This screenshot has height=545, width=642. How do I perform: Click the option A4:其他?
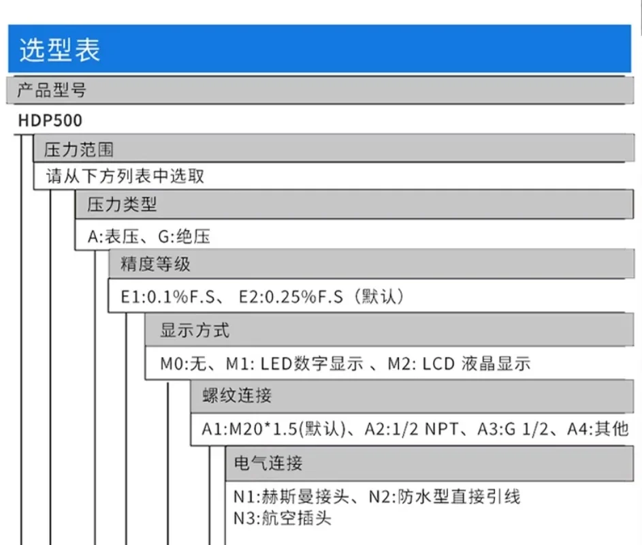pyautogui.click(x=598, y=429)
